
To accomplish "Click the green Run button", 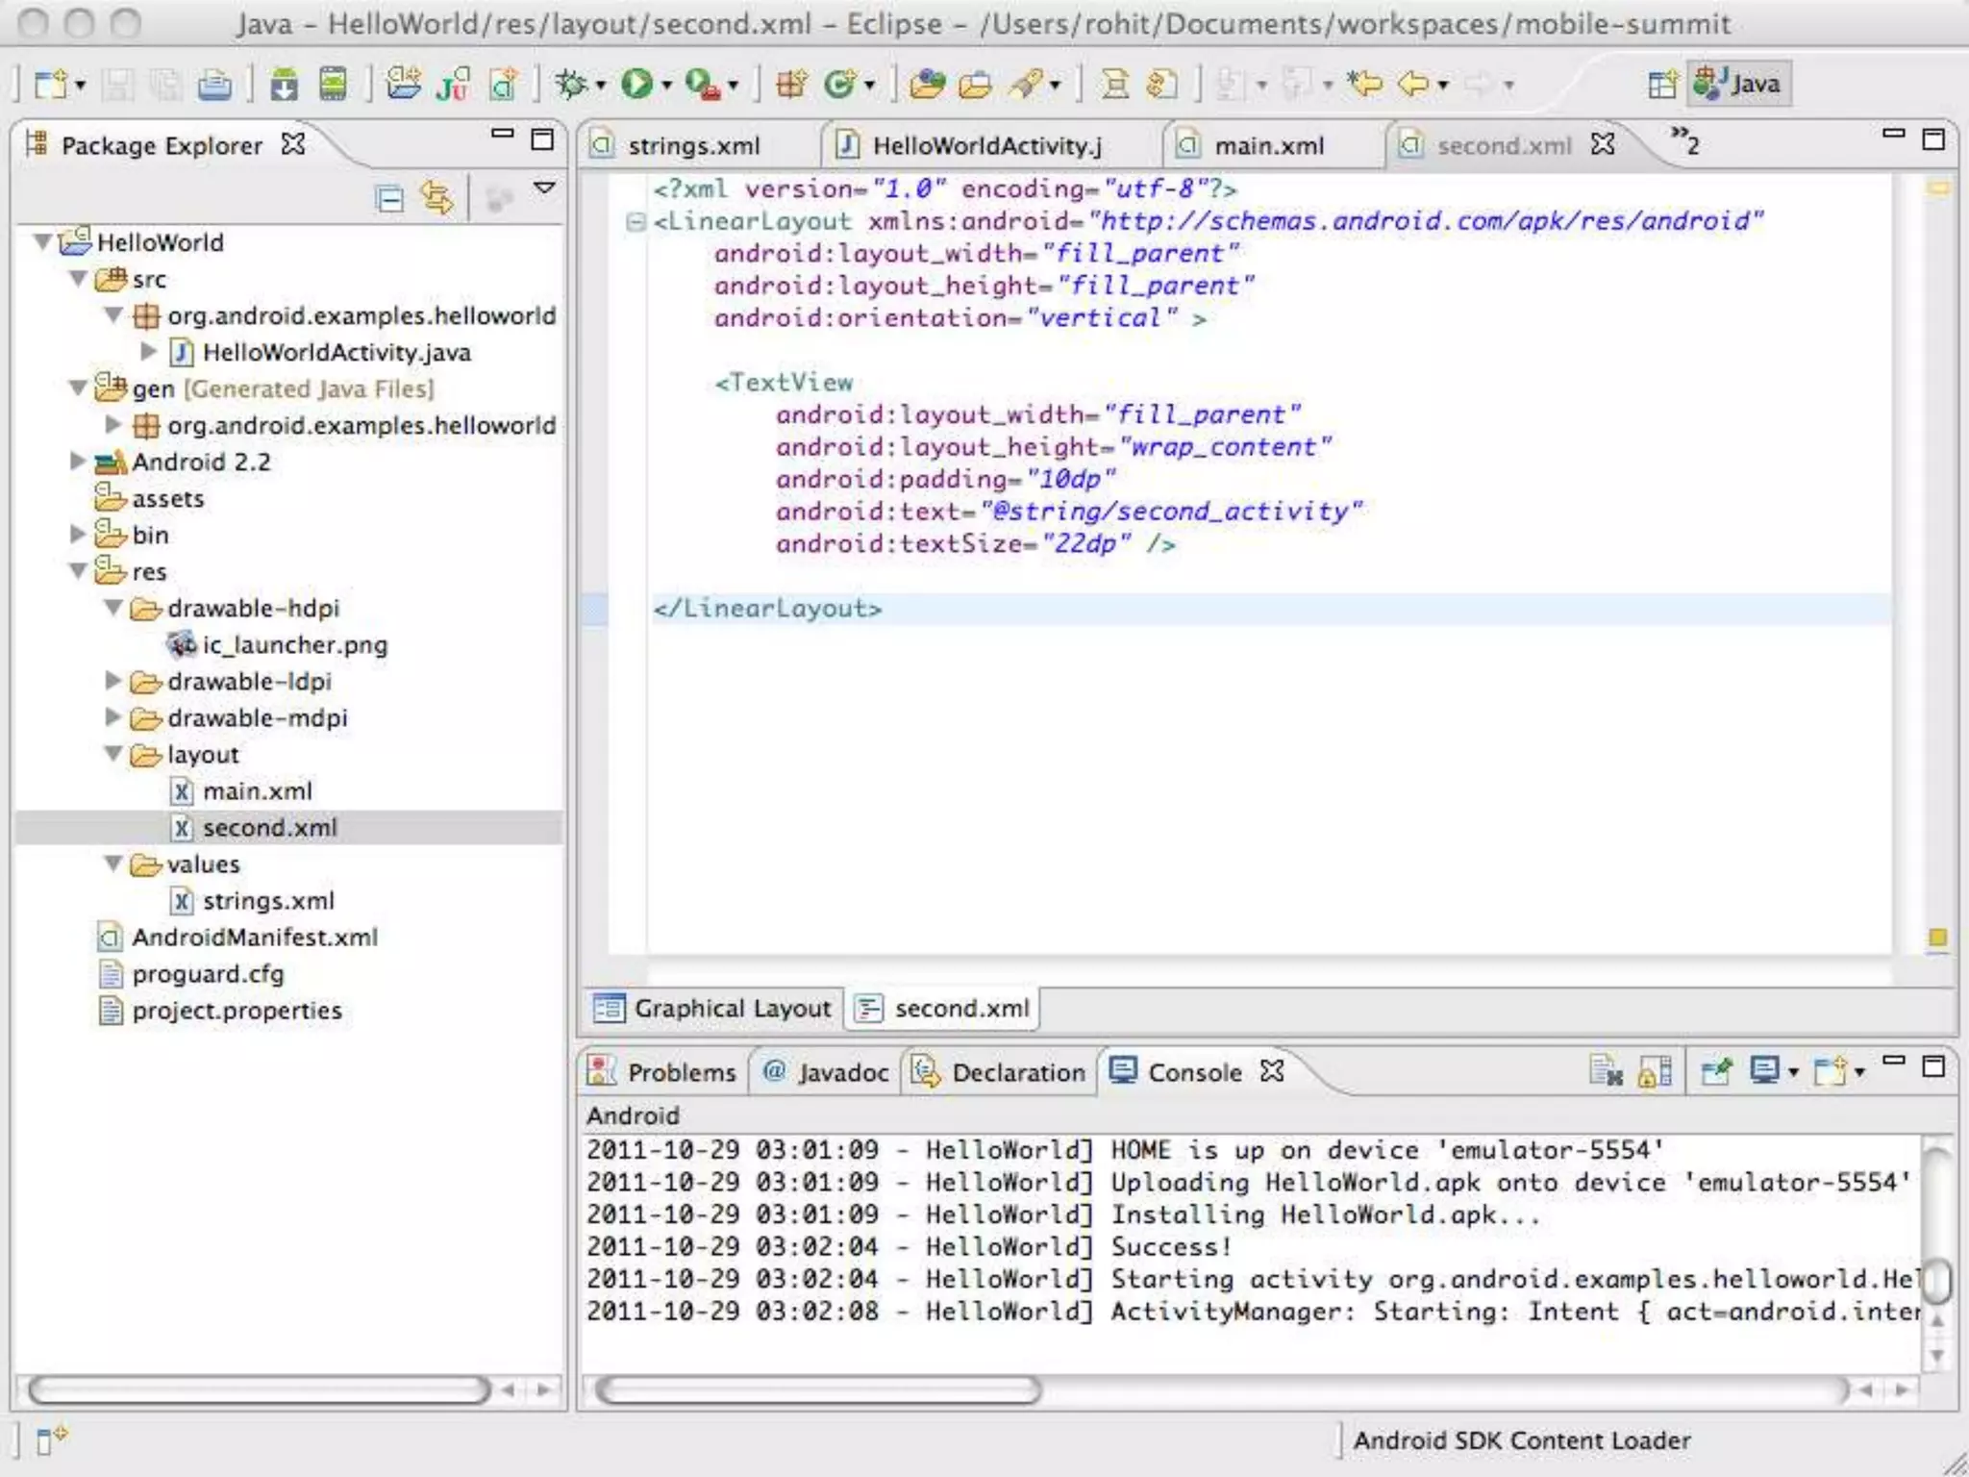I will point(636,85).
